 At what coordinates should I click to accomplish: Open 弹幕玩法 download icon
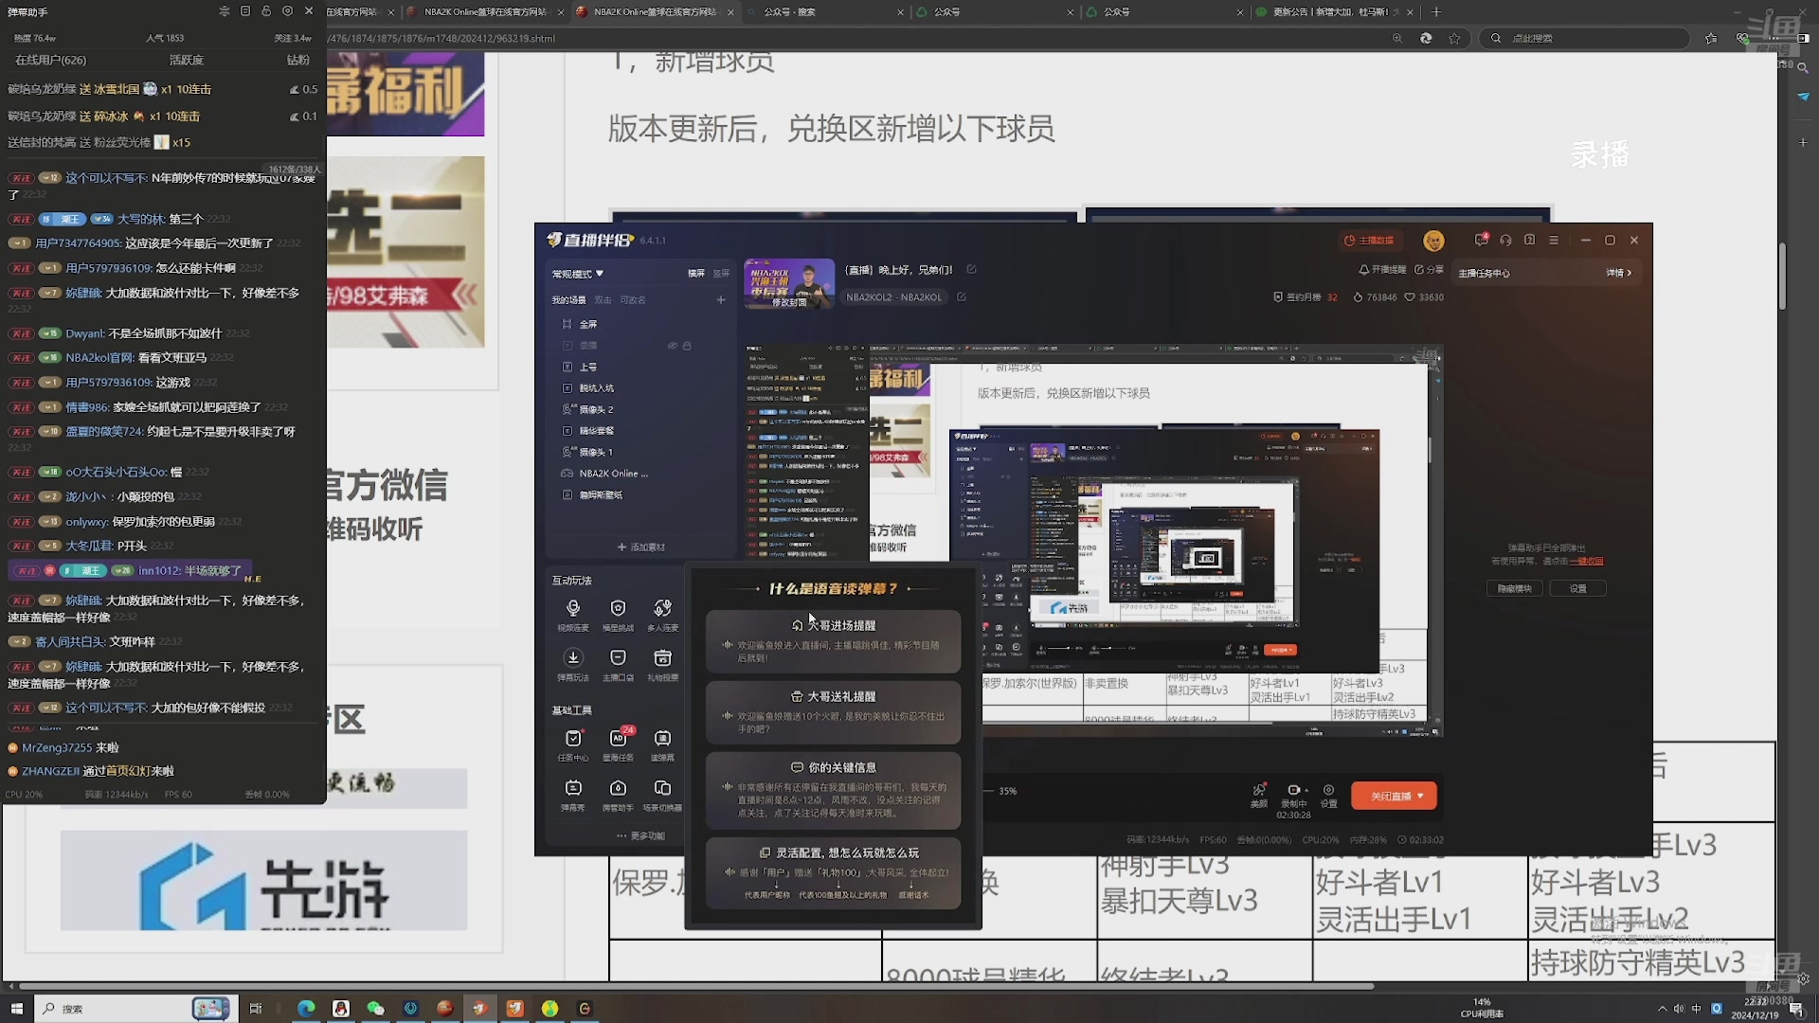(x=572, y=664)
